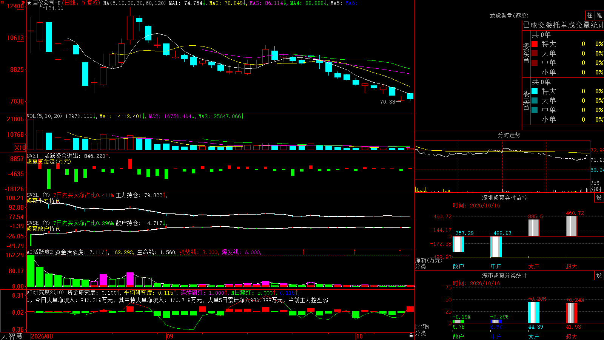
Task: Click the 大智慧 logo in the corner
Action: pos(12,336)
